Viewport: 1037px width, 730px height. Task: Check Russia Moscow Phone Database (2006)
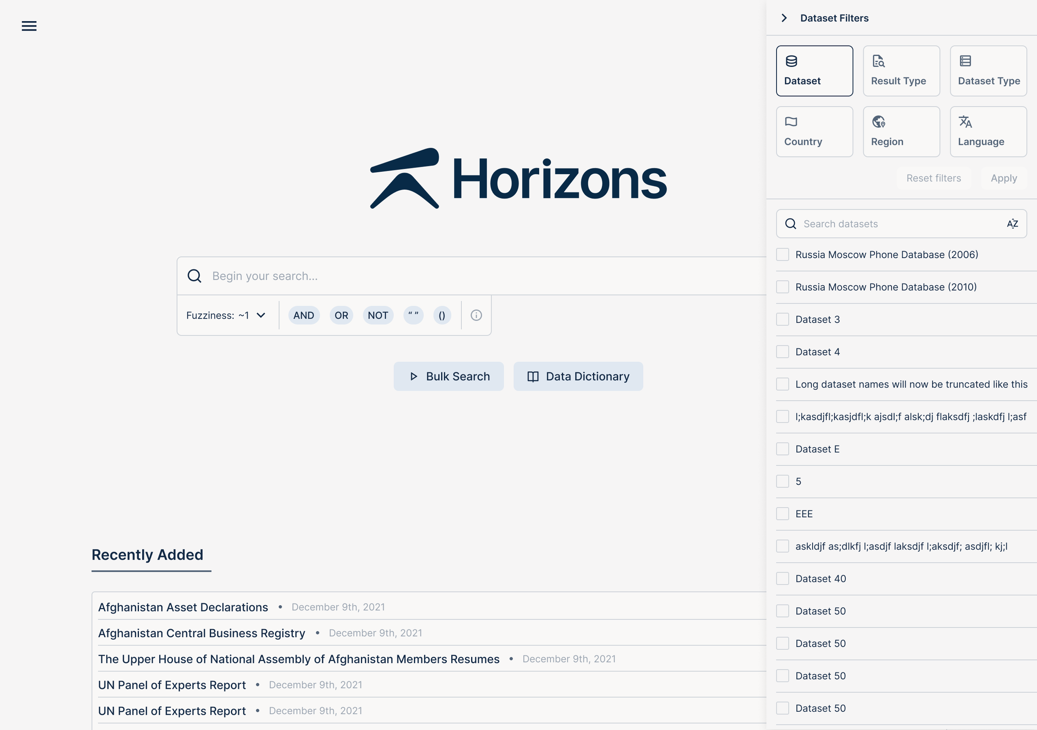point(782,254)
